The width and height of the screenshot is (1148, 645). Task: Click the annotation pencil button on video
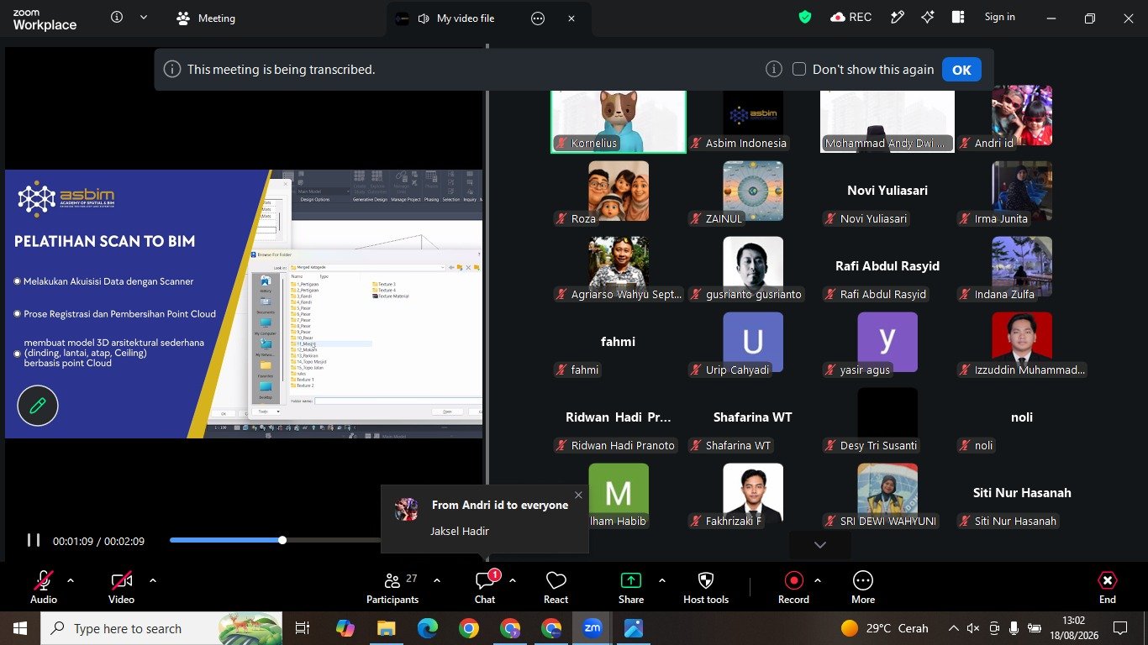(38, 406)
